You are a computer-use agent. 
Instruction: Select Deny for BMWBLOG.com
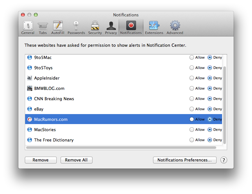point(209,88)
